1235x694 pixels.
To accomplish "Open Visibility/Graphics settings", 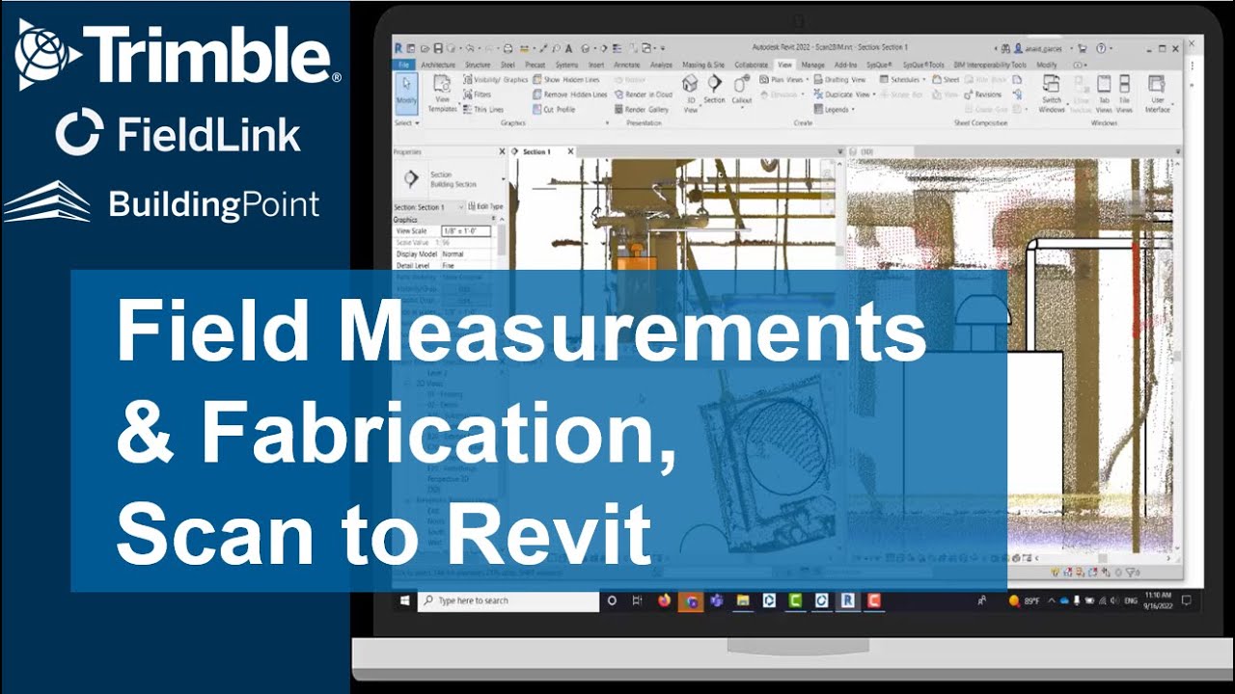I will [x=495, y=80].
